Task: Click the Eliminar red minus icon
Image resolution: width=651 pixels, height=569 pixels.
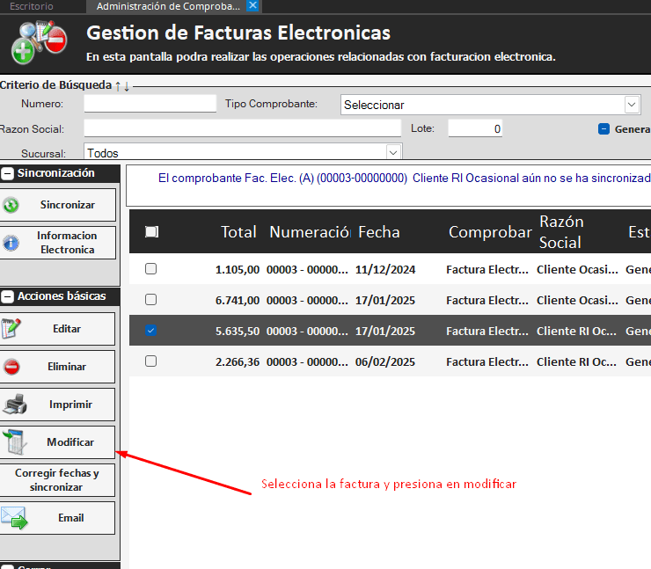Action: pos(12,367)
